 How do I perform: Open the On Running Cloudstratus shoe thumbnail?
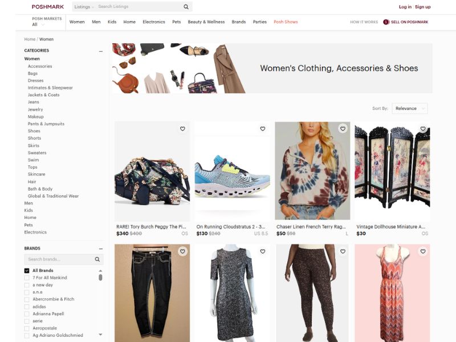pos(233,172)
